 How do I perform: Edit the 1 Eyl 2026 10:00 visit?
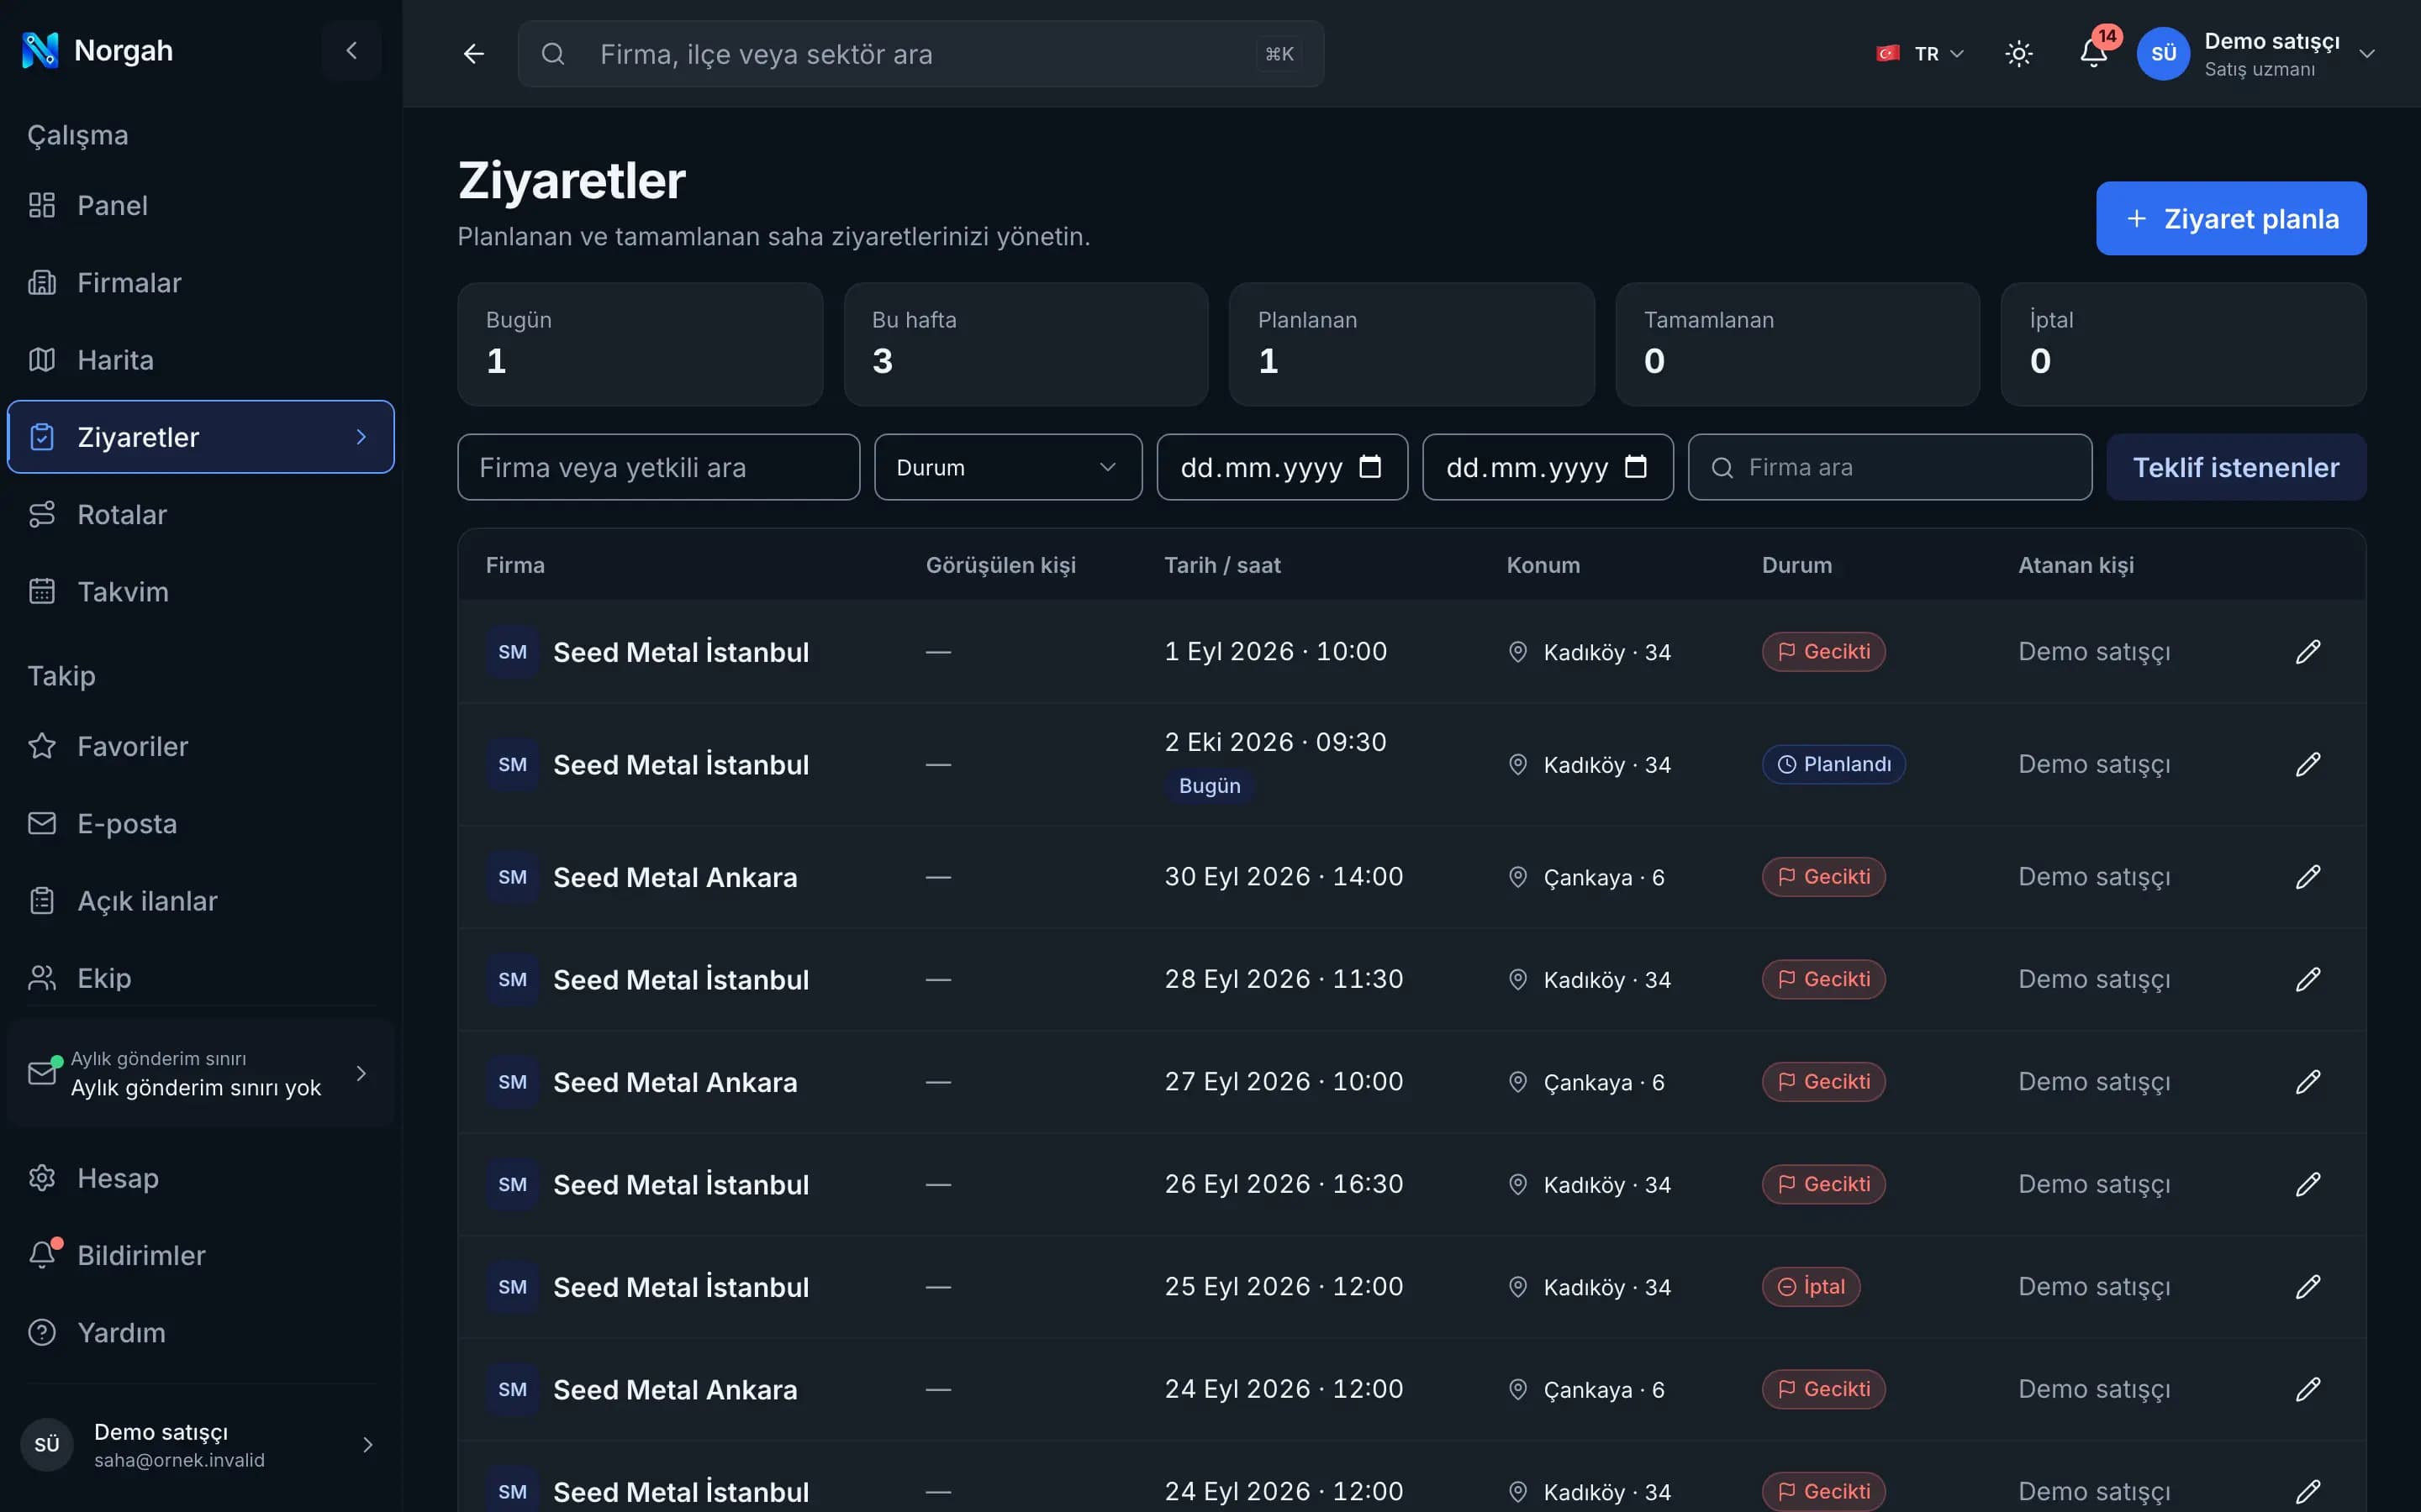2307,652
